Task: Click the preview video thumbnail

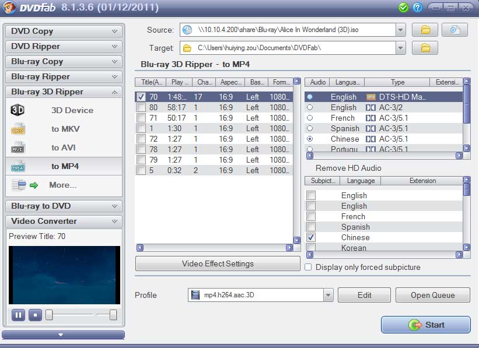Action: click(64, 275)
